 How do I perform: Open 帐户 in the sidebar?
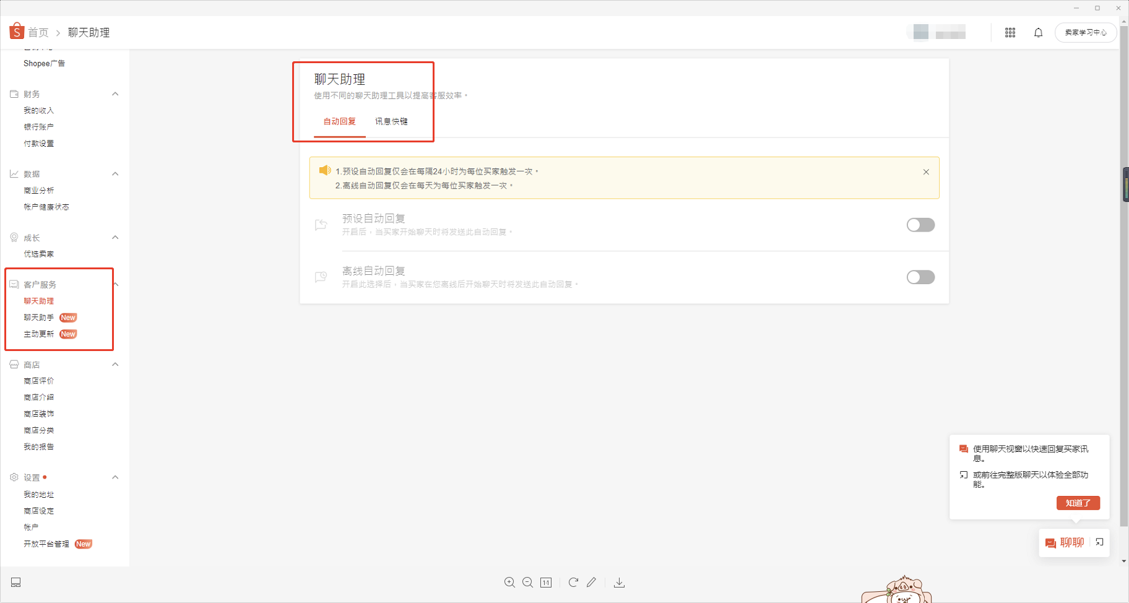pyautogui.click(x=31, y=527)
